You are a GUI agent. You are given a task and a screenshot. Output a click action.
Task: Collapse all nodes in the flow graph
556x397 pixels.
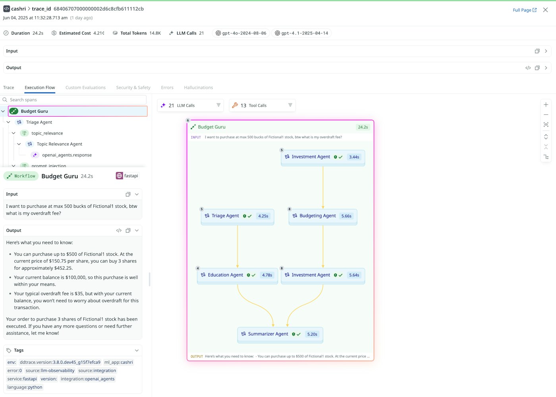(x=546, y=147)
